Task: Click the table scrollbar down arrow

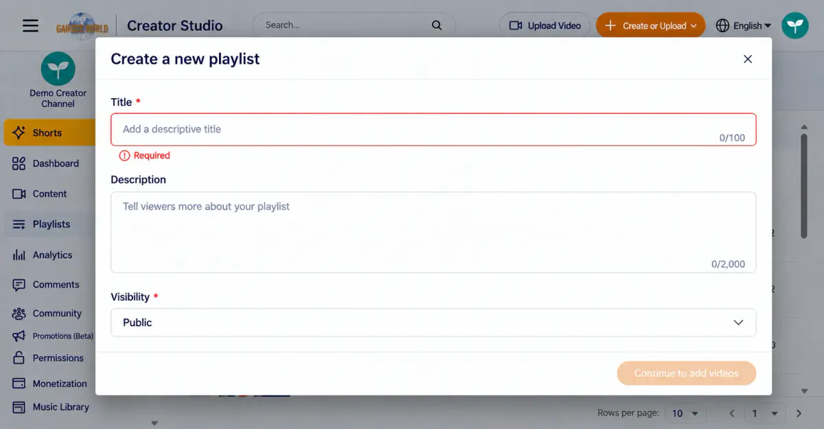Action: click(x=804, y=391)
